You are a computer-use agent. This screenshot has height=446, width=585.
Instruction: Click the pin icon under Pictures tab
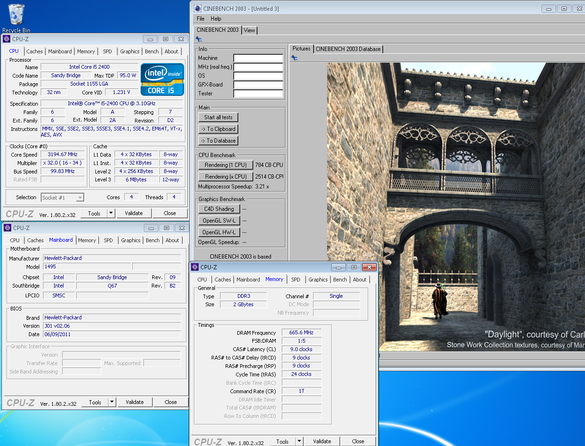[x=294, y=58]
